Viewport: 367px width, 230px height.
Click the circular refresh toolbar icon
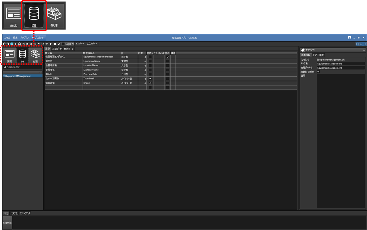[42, 44]
